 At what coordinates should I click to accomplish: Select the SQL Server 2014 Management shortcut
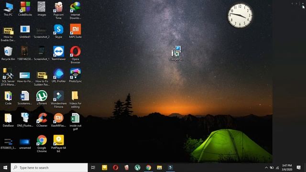click(x=8, y=77)
